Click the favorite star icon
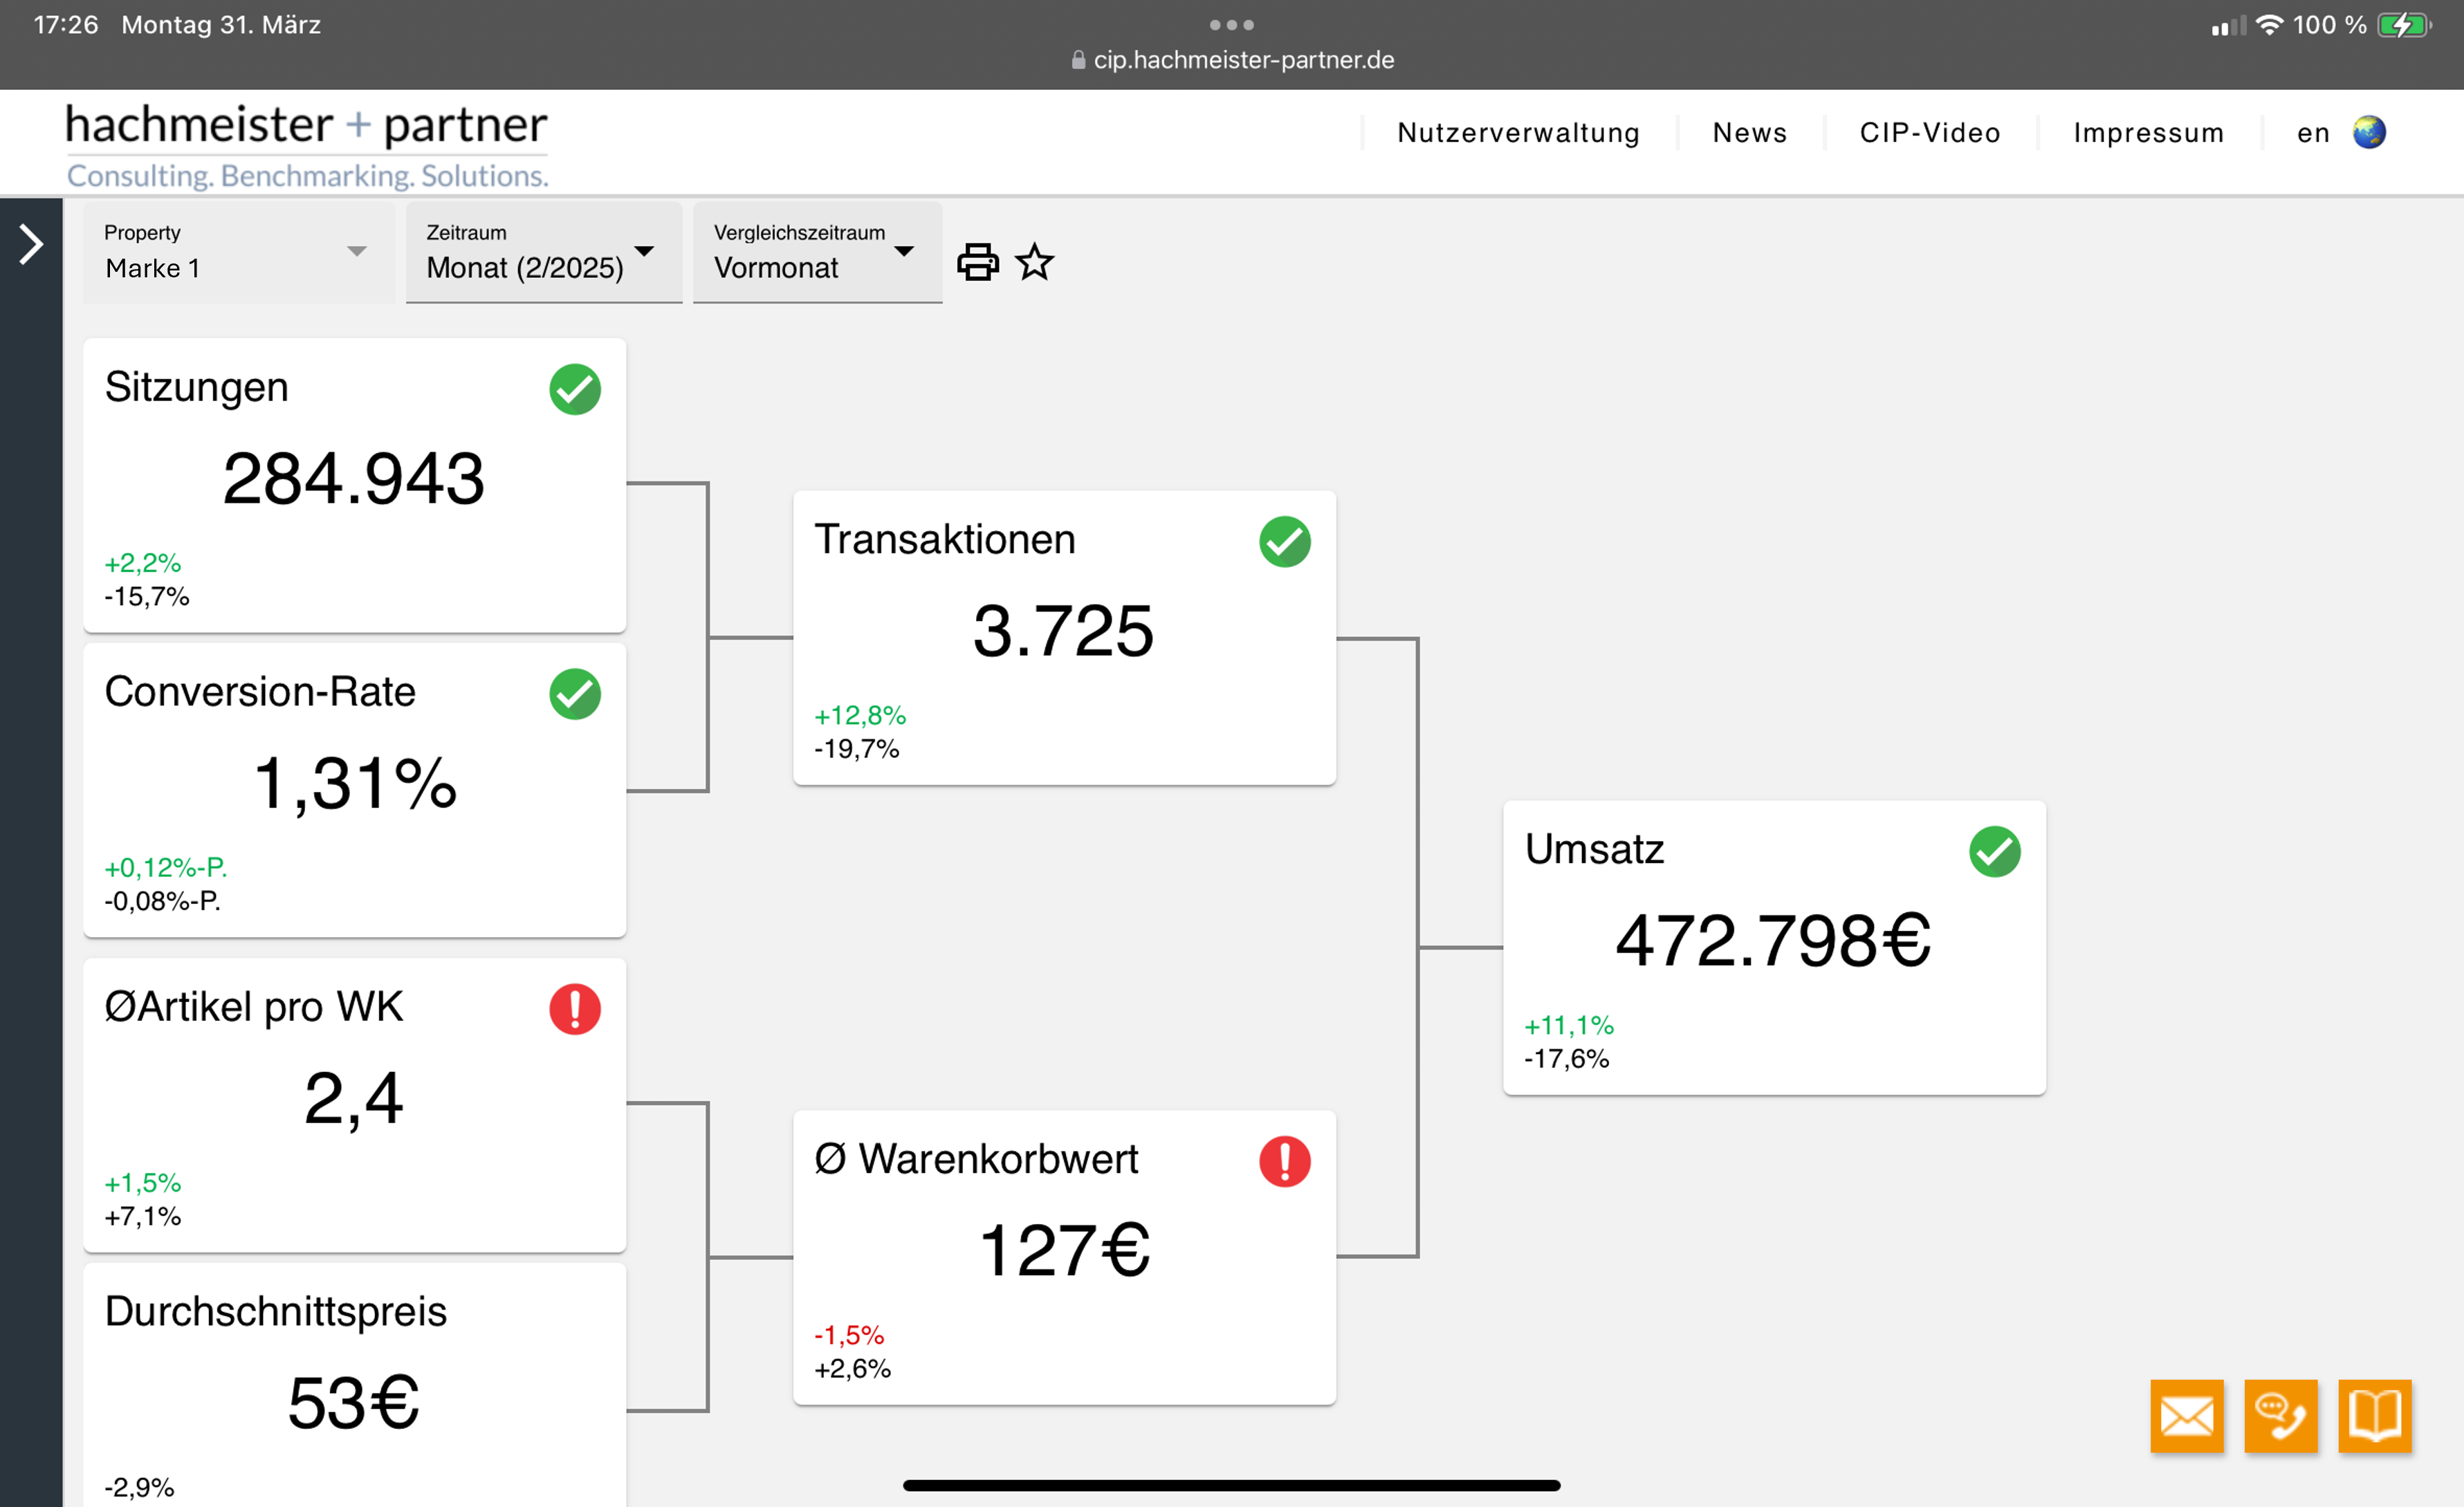Viewport: 2464px width, 1507px height. 1034,262
